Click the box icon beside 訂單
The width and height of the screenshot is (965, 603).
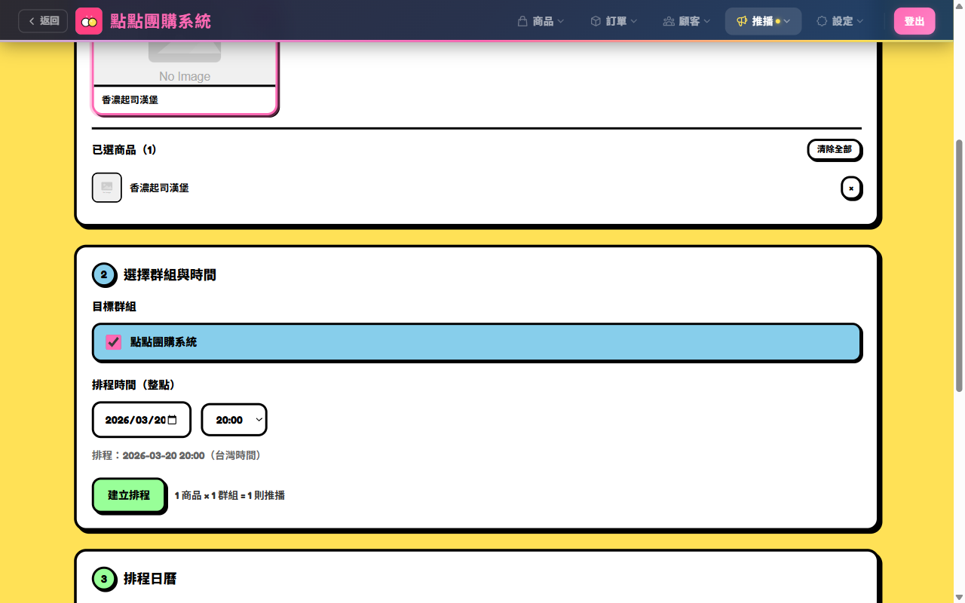596,21
